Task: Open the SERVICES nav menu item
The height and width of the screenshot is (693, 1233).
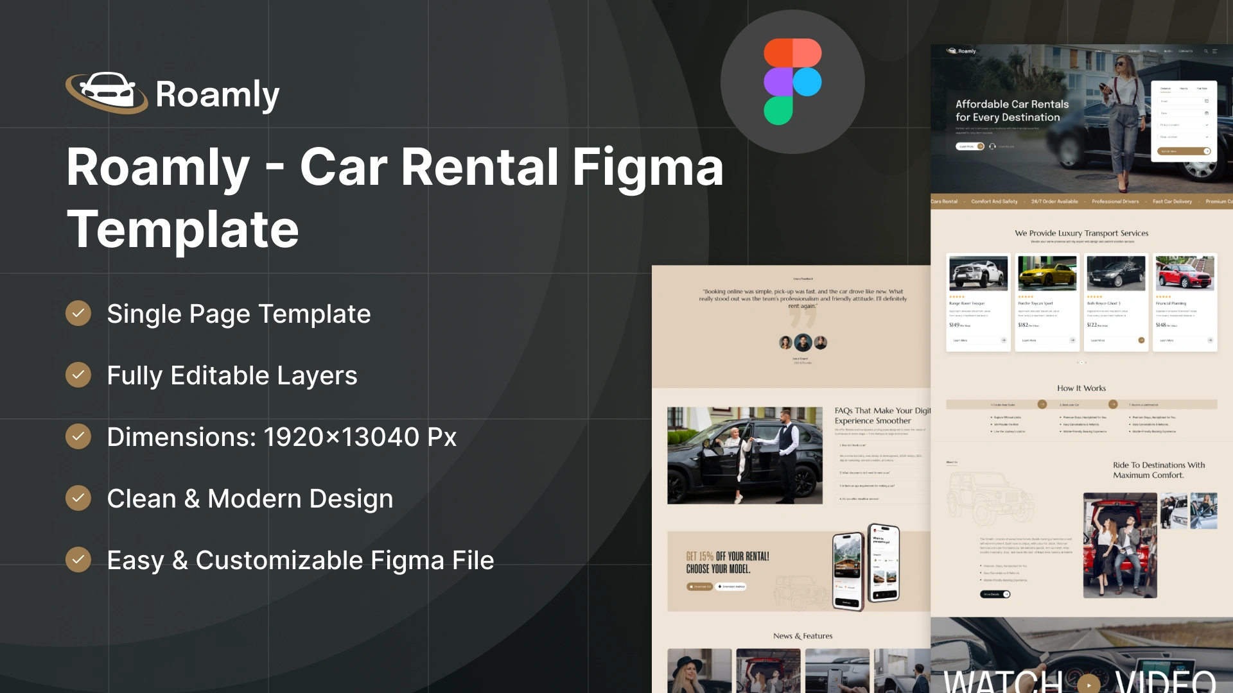Action: click(x=1135, y=51)
